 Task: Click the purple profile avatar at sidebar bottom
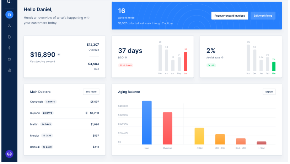pyautogui.click(x=9, y=154)
